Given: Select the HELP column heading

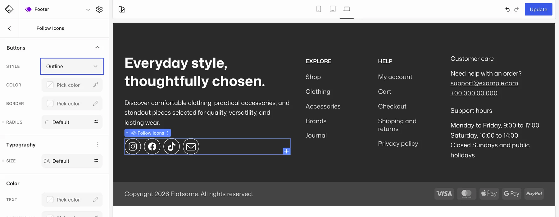Looking at the screenshot, I should [385, 61].
